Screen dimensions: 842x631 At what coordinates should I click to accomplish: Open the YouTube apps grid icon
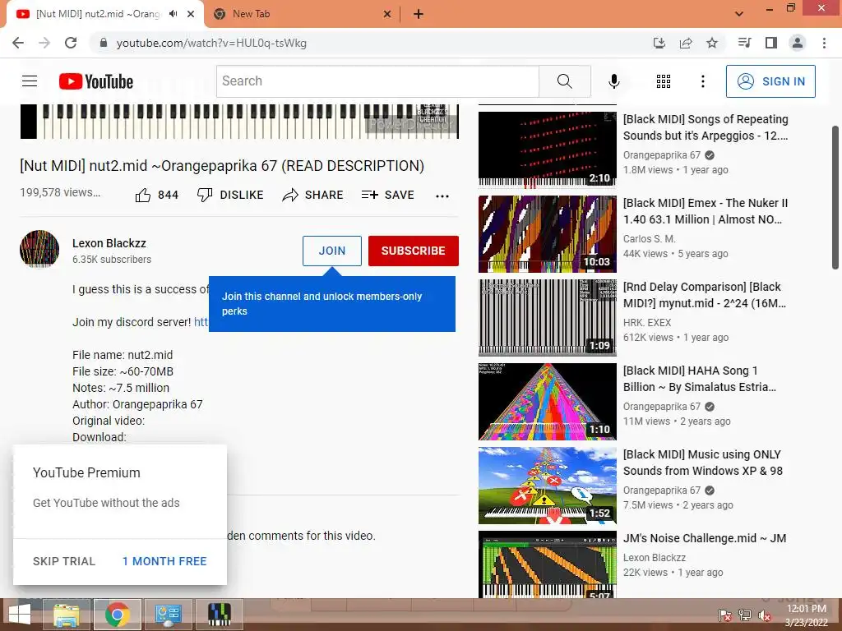point(664,81)
